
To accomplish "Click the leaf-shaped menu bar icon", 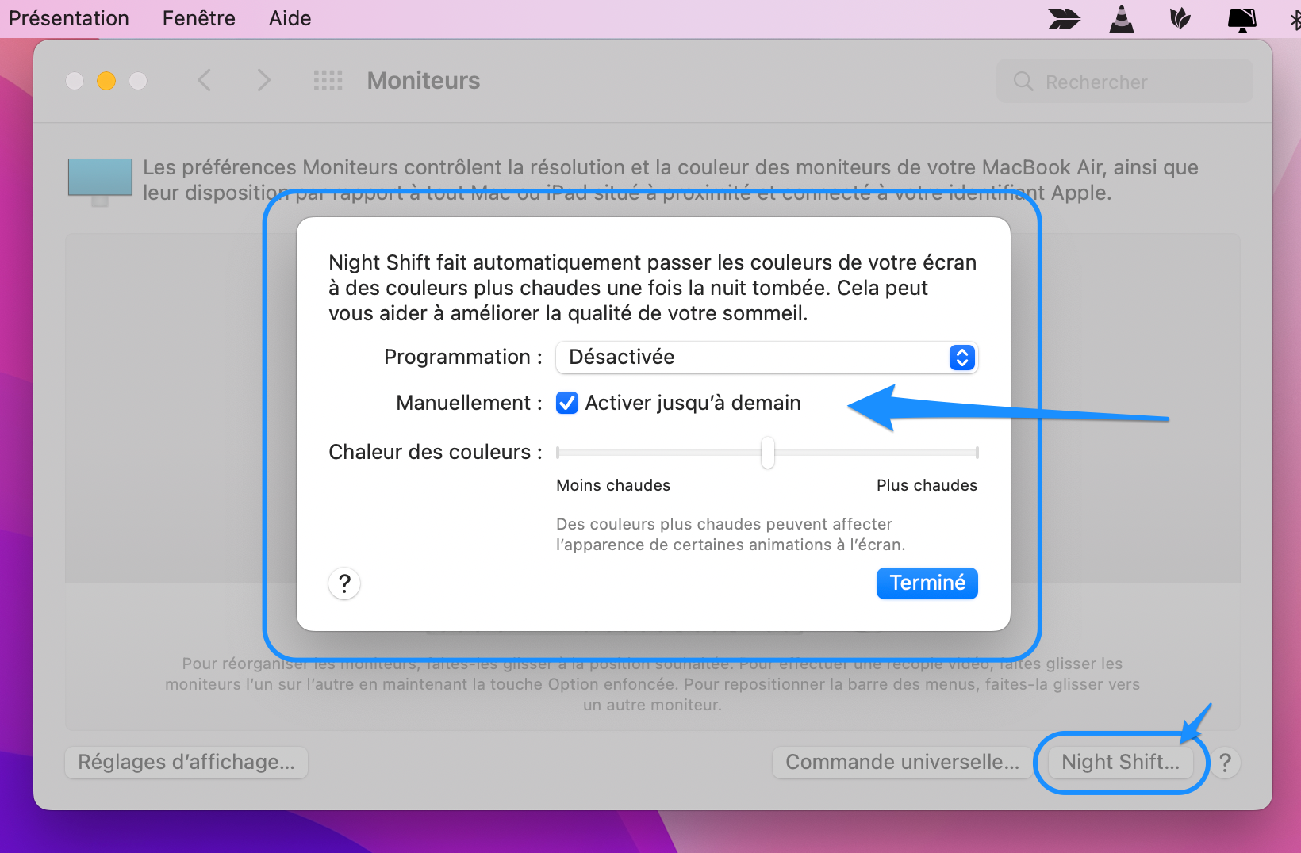I will tap(1180, 18).
